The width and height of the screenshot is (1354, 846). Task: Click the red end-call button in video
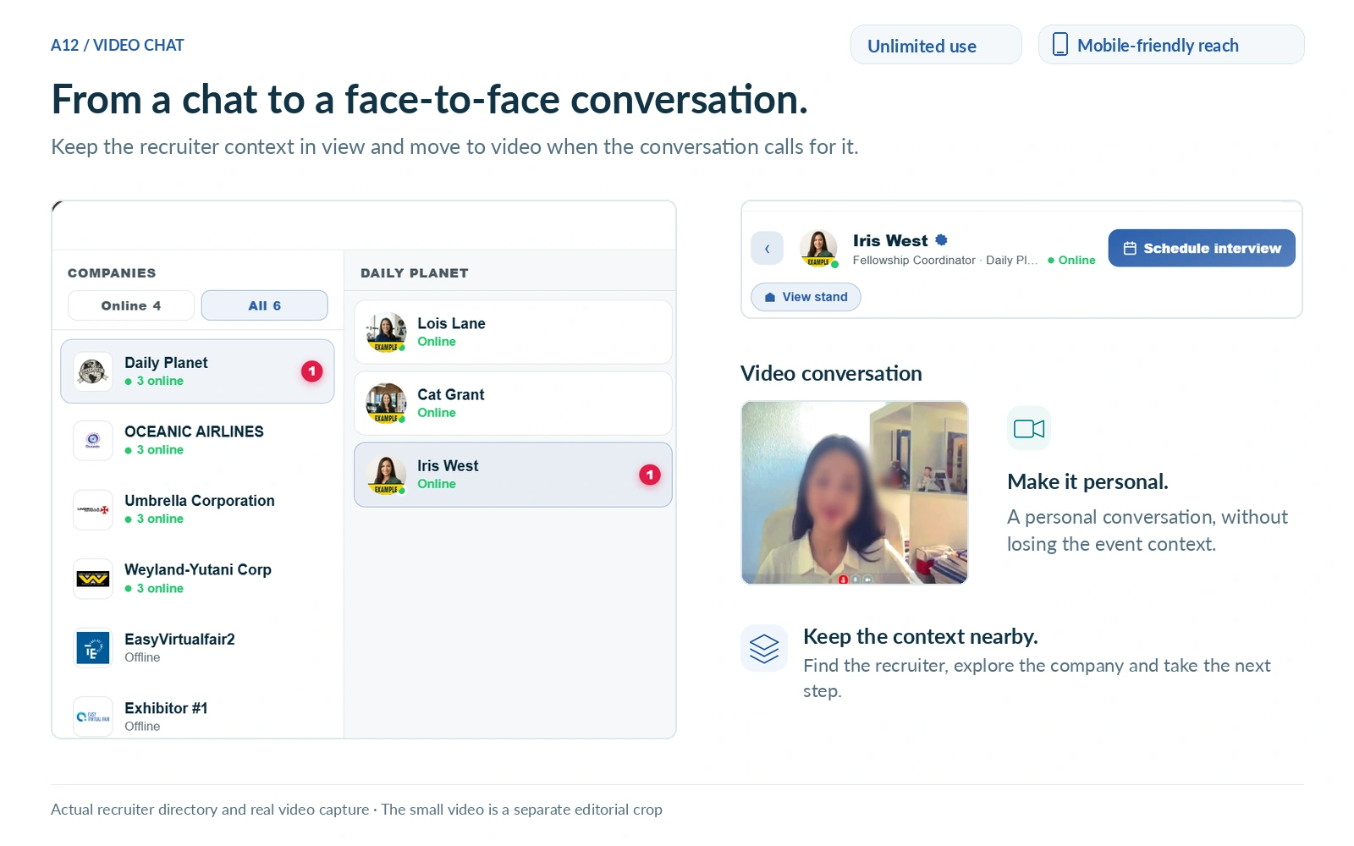point(843,580)
